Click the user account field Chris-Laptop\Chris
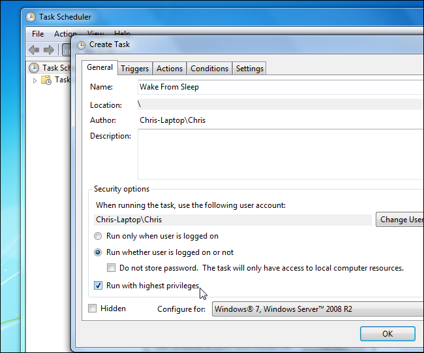424x353 pixels. (233, 220)
